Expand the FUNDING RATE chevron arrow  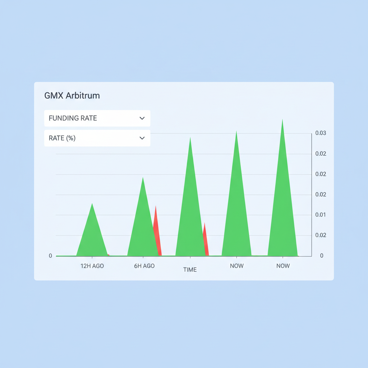click(142, 118)
